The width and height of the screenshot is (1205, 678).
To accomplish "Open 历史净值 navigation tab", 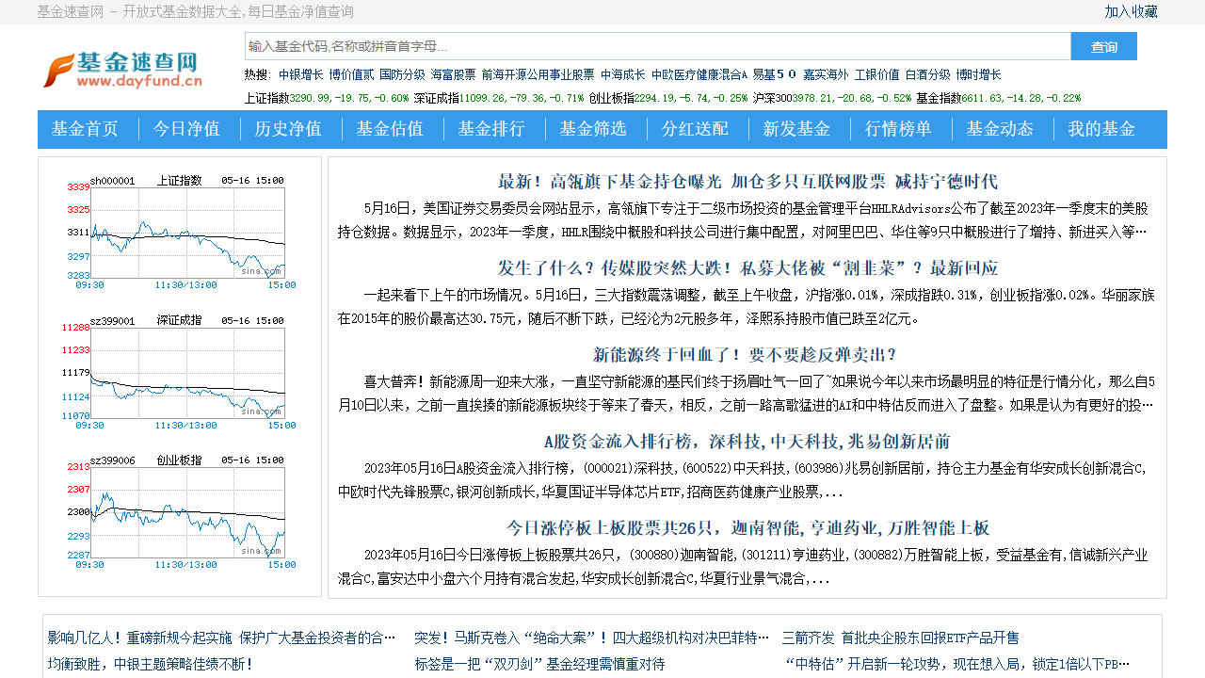I will point(288,129).
